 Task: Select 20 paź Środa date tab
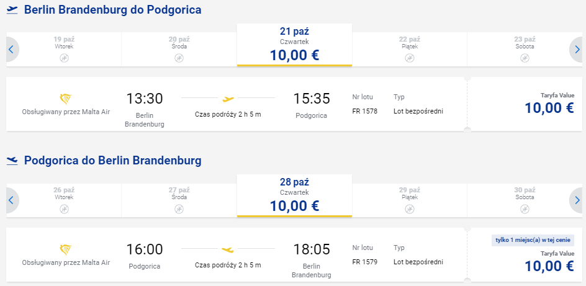179,49
